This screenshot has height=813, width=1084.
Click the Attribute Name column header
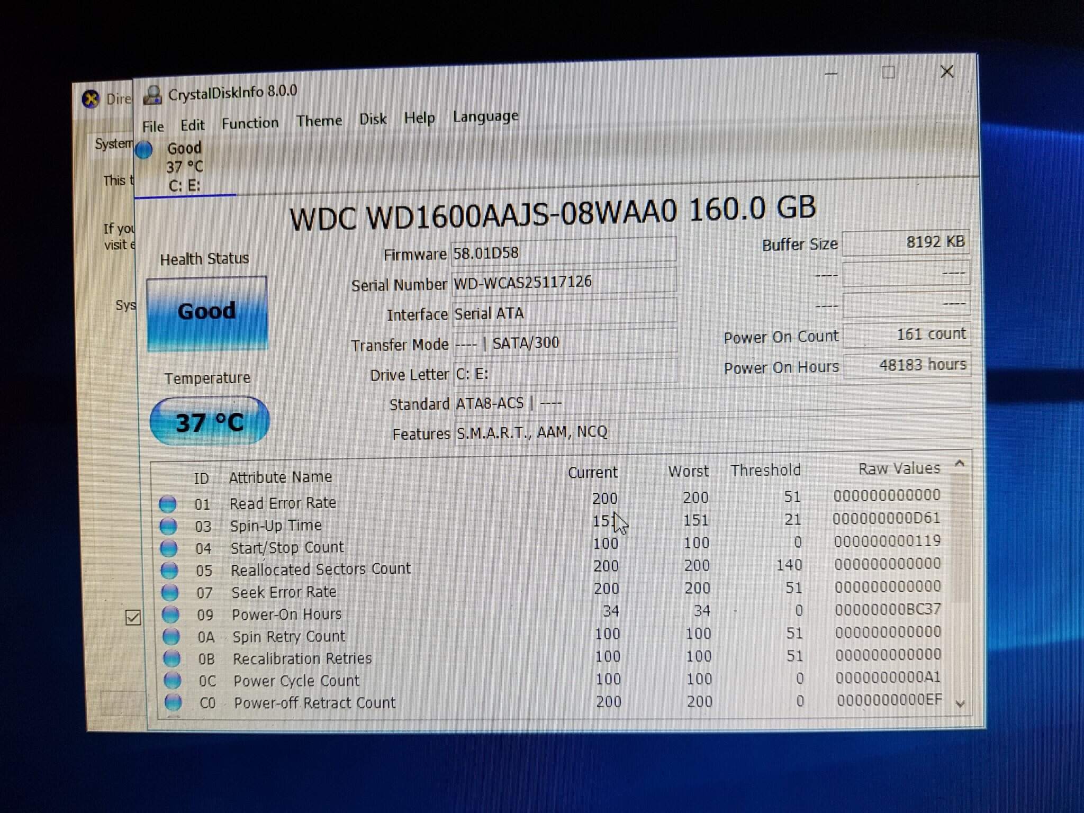[x=280, y=477]
